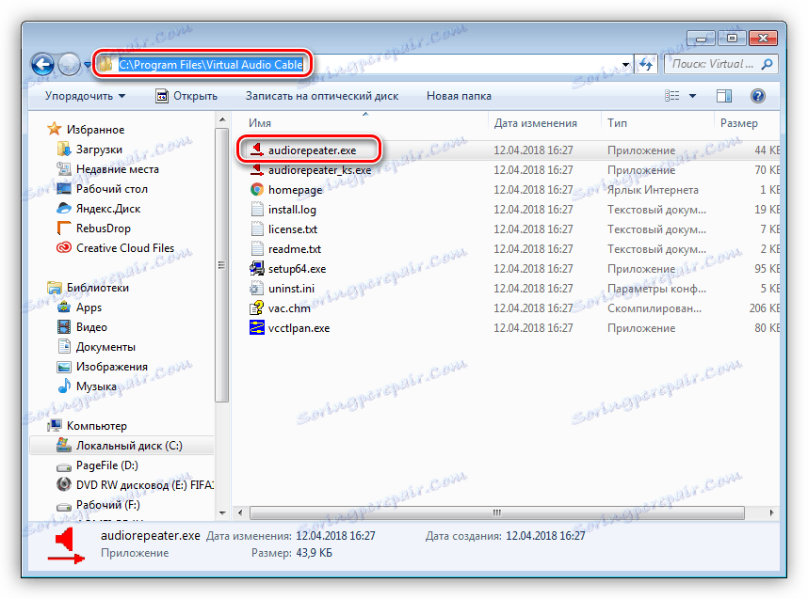Sort by the Имя column header
808x599 pixels.
(x=260, y=123)
